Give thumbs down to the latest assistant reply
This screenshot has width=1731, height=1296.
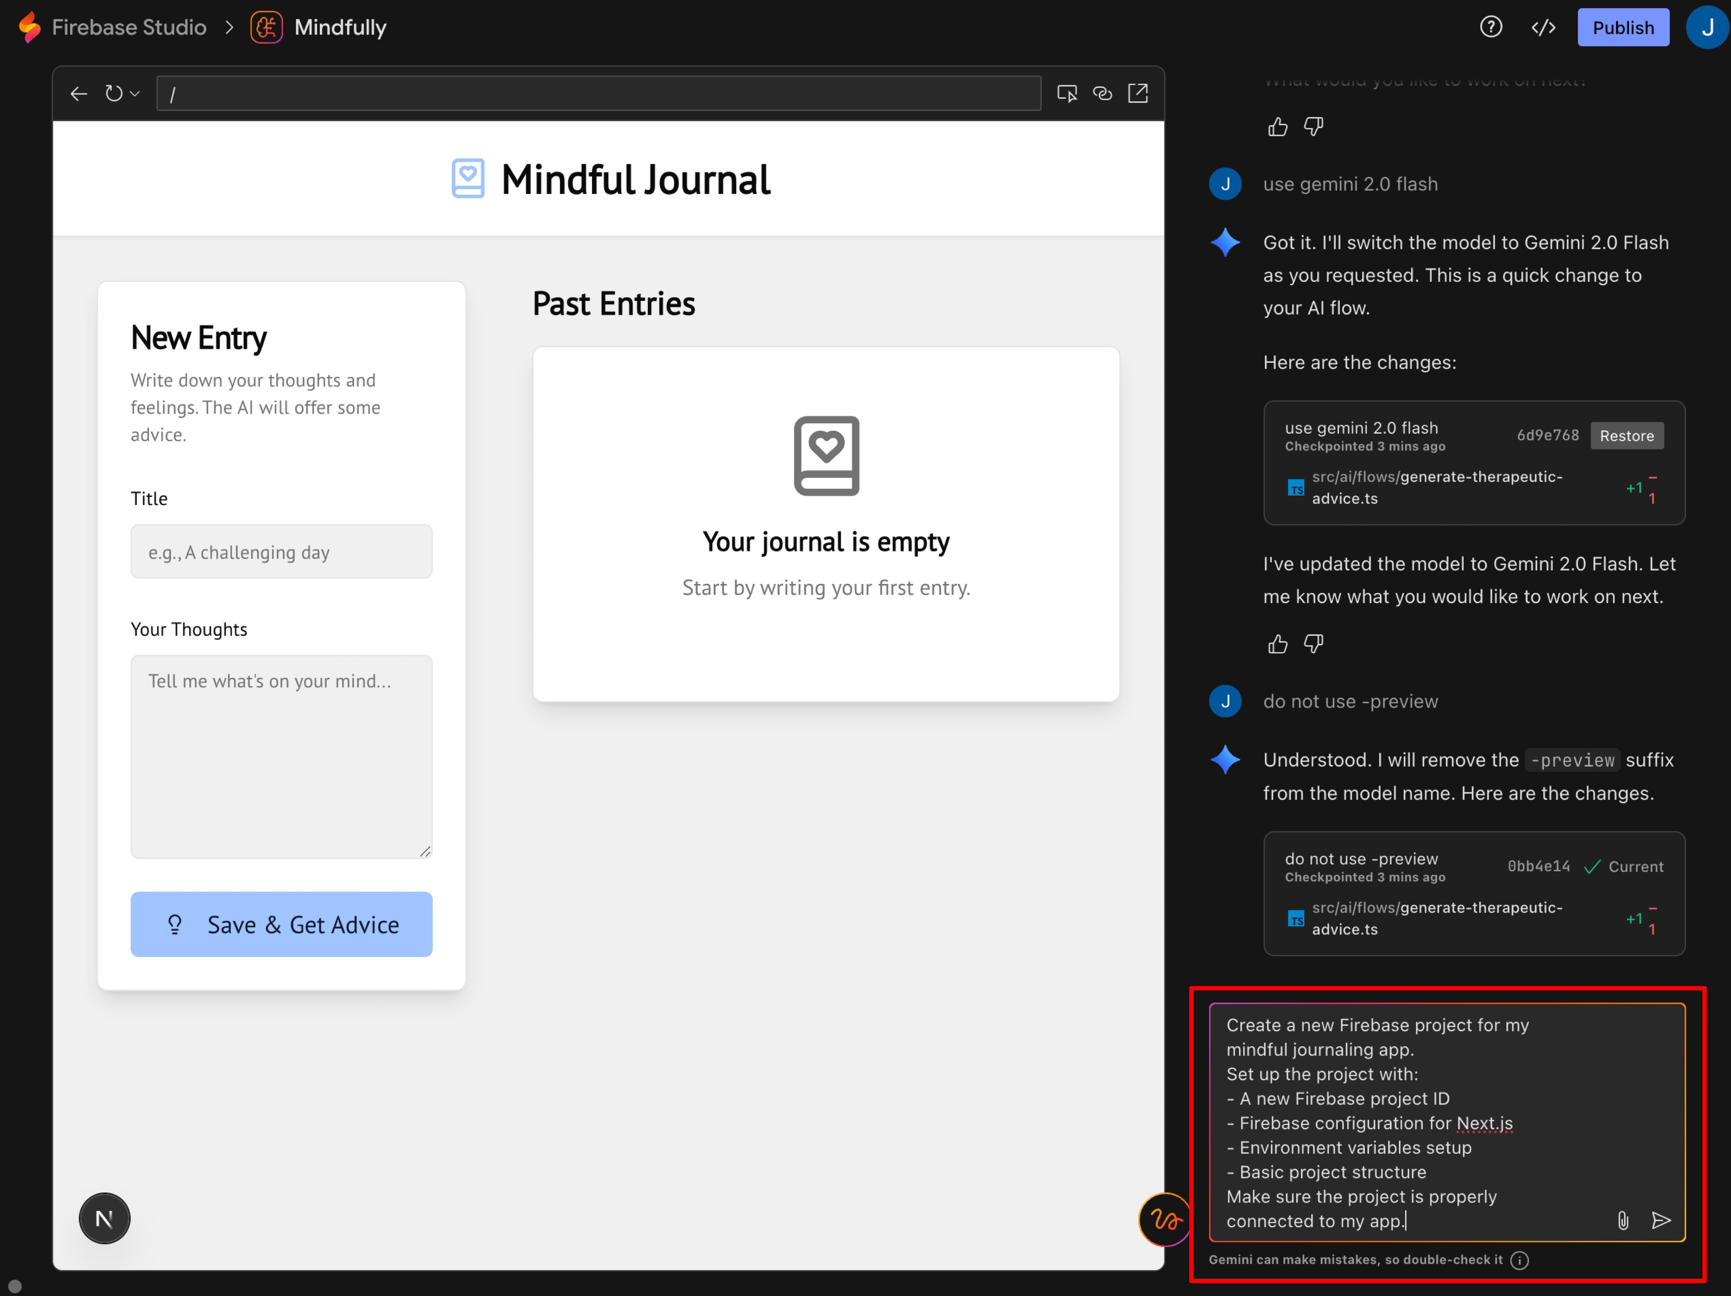1313,643
